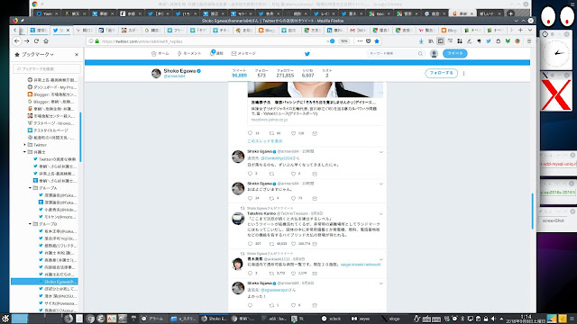Open ホーム in Twitter navigation
The height and width of the screenshot is (324, 577).
[160, 54]
